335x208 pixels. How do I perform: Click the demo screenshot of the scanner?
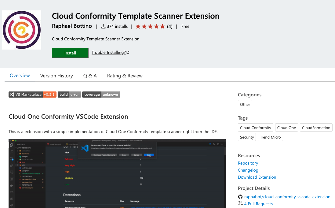click(117, 173)
